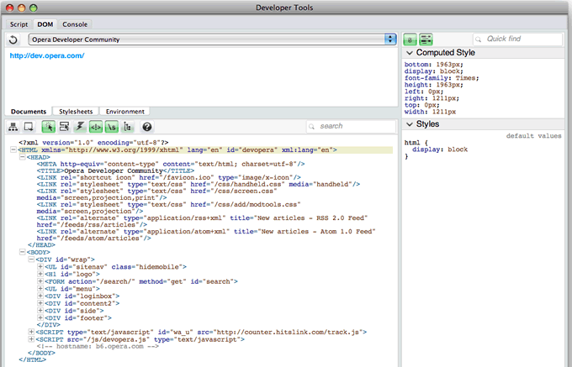The width and height of the screenshot is (572, 367).
Task: Switch to the Script tab
Action: click(19, 24)
